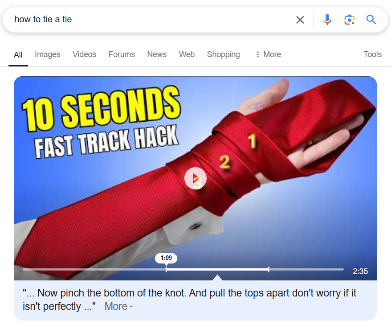Viewport: 391px width, 325px height.
Task: Switch to the Videos tab
Action: pyautogui.click(x=84, y=54)
